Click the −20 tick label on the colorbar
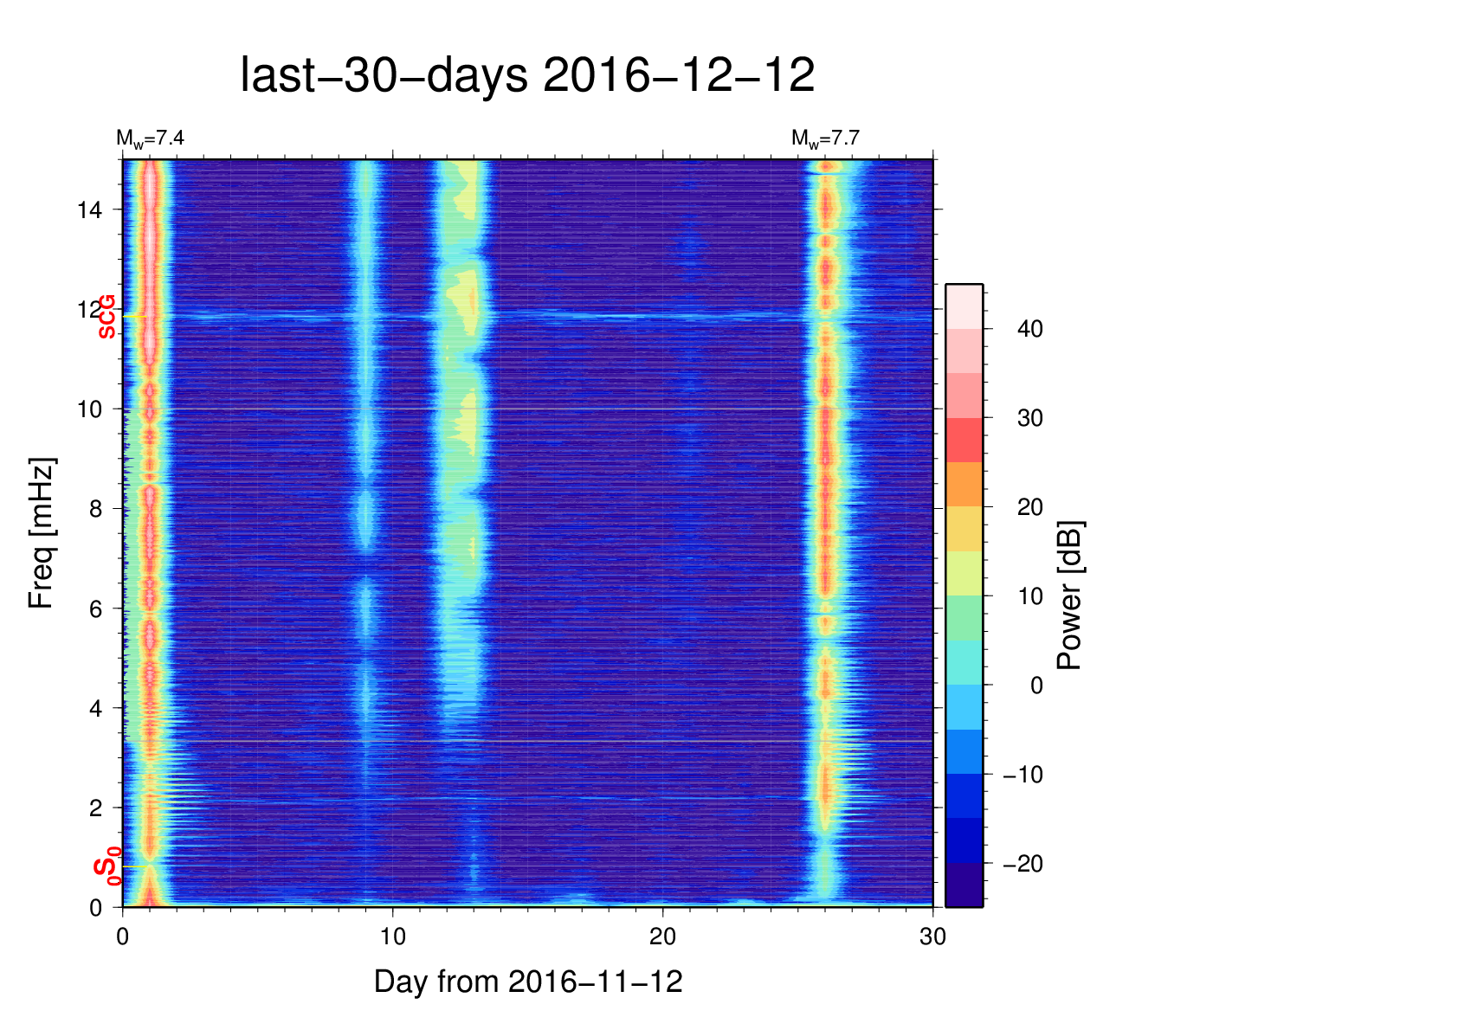This screenshot has width=1458, height=1030. point(1023,864)
